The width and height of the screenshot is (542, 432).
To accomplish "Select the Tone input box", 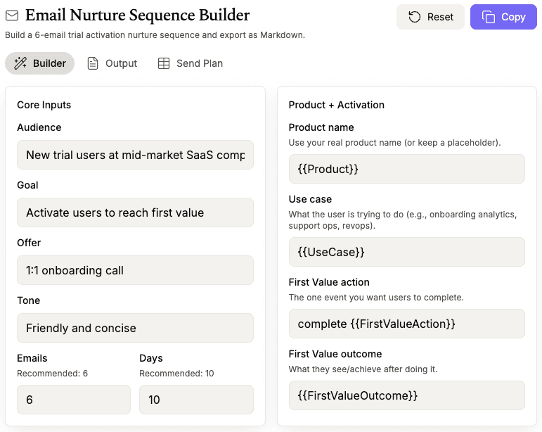I will [x=135, y=328].
